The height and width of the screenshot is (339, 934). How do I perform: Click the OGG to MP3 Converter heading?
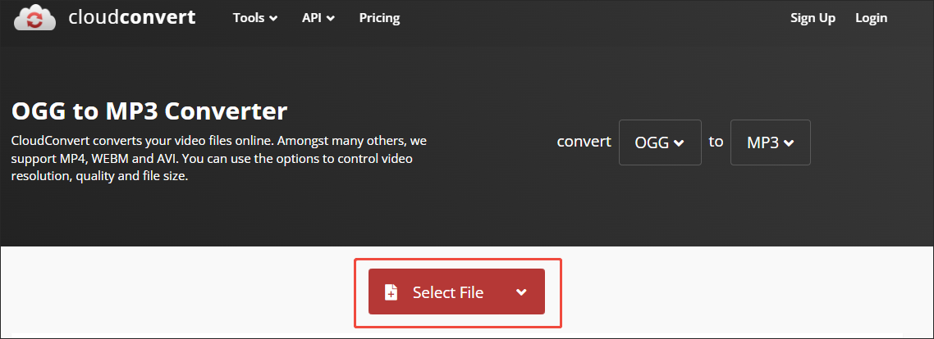click(x=149, y=111)
